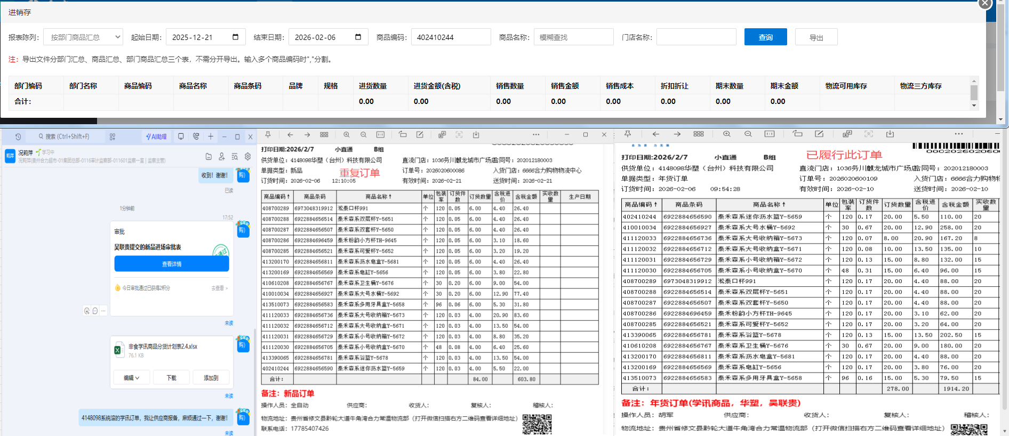
Task: Open the 结束日期 calendar picker
Action: (358, 37)
